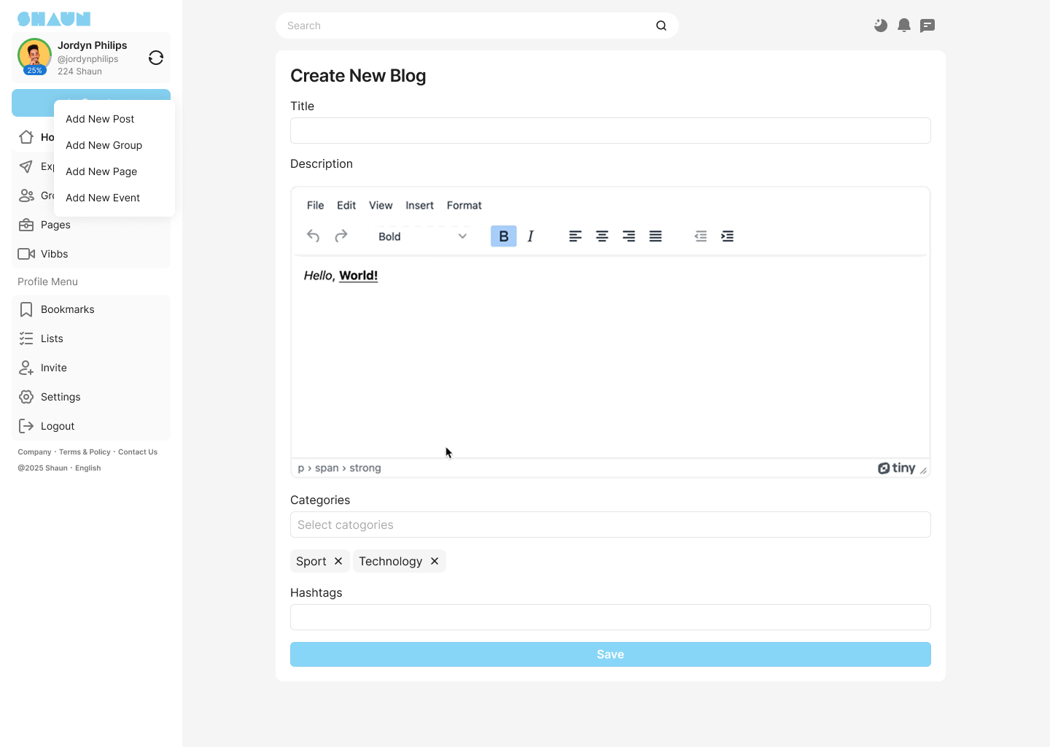Apply justify text alignment
Image resolution: width=1050 pixels, height=747 pixels.
coord(656,236)
